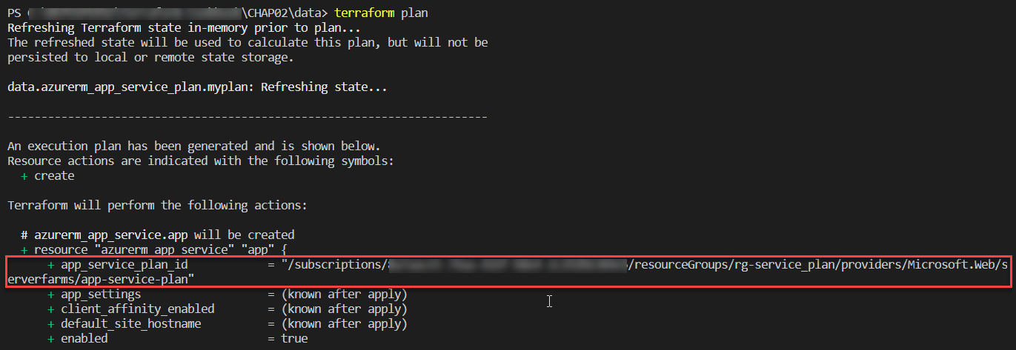
Task: Click the PS prompt at line start
Action: point(14,13)
